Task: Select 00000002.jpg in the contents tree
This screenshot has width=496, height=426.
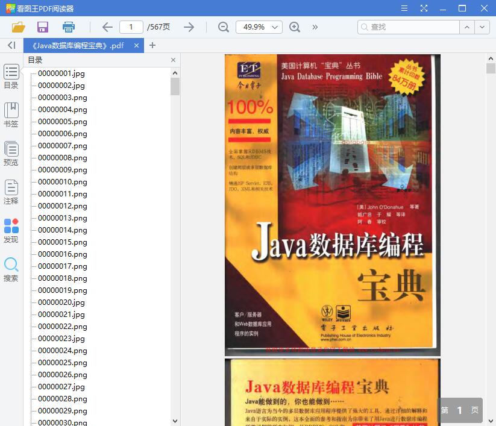Action: coord(61,86)
